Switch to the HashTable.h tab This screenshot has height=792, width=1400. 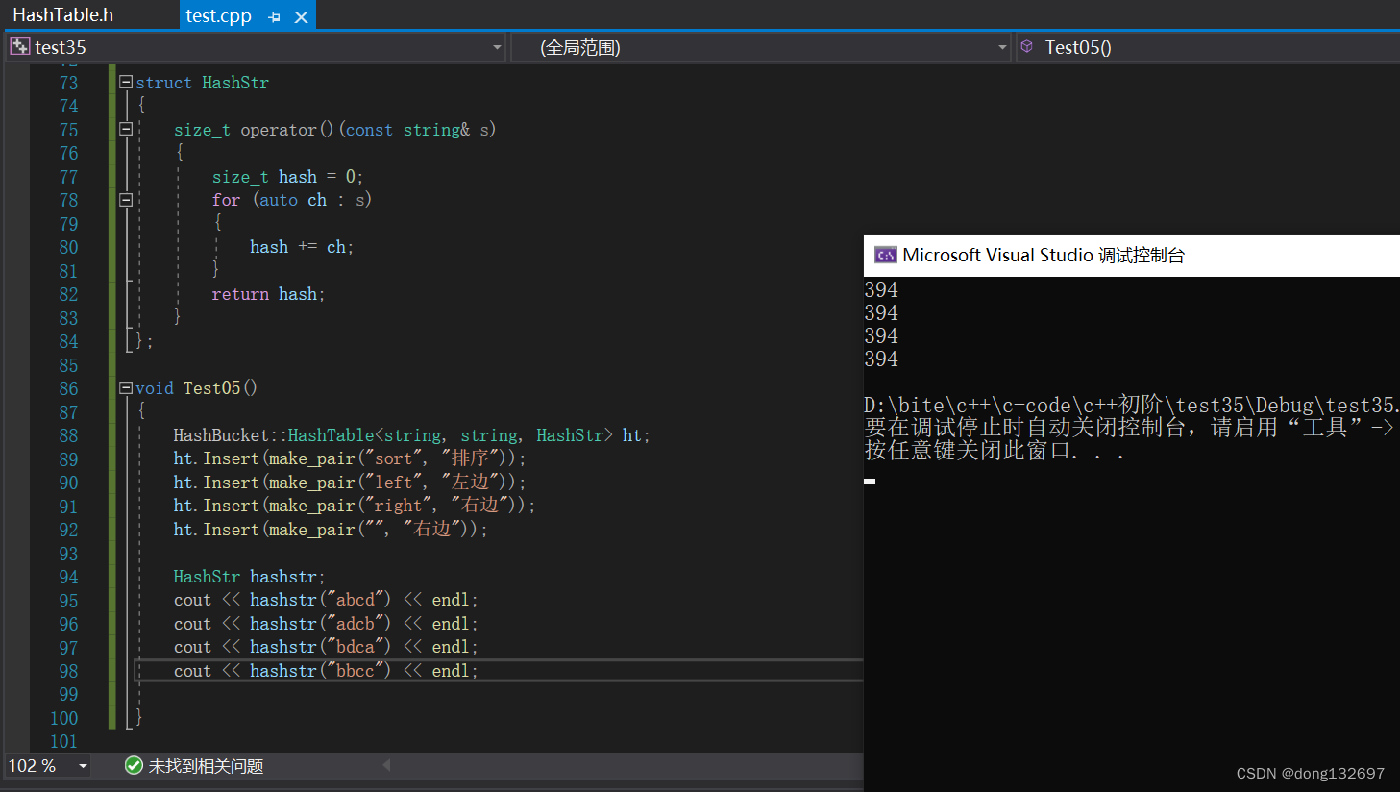click(x=63, y=14)
